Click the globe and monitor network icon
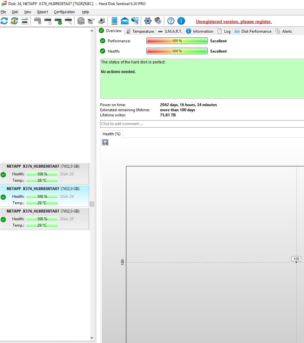The image size is (304, 343). (x=135, y=21)
